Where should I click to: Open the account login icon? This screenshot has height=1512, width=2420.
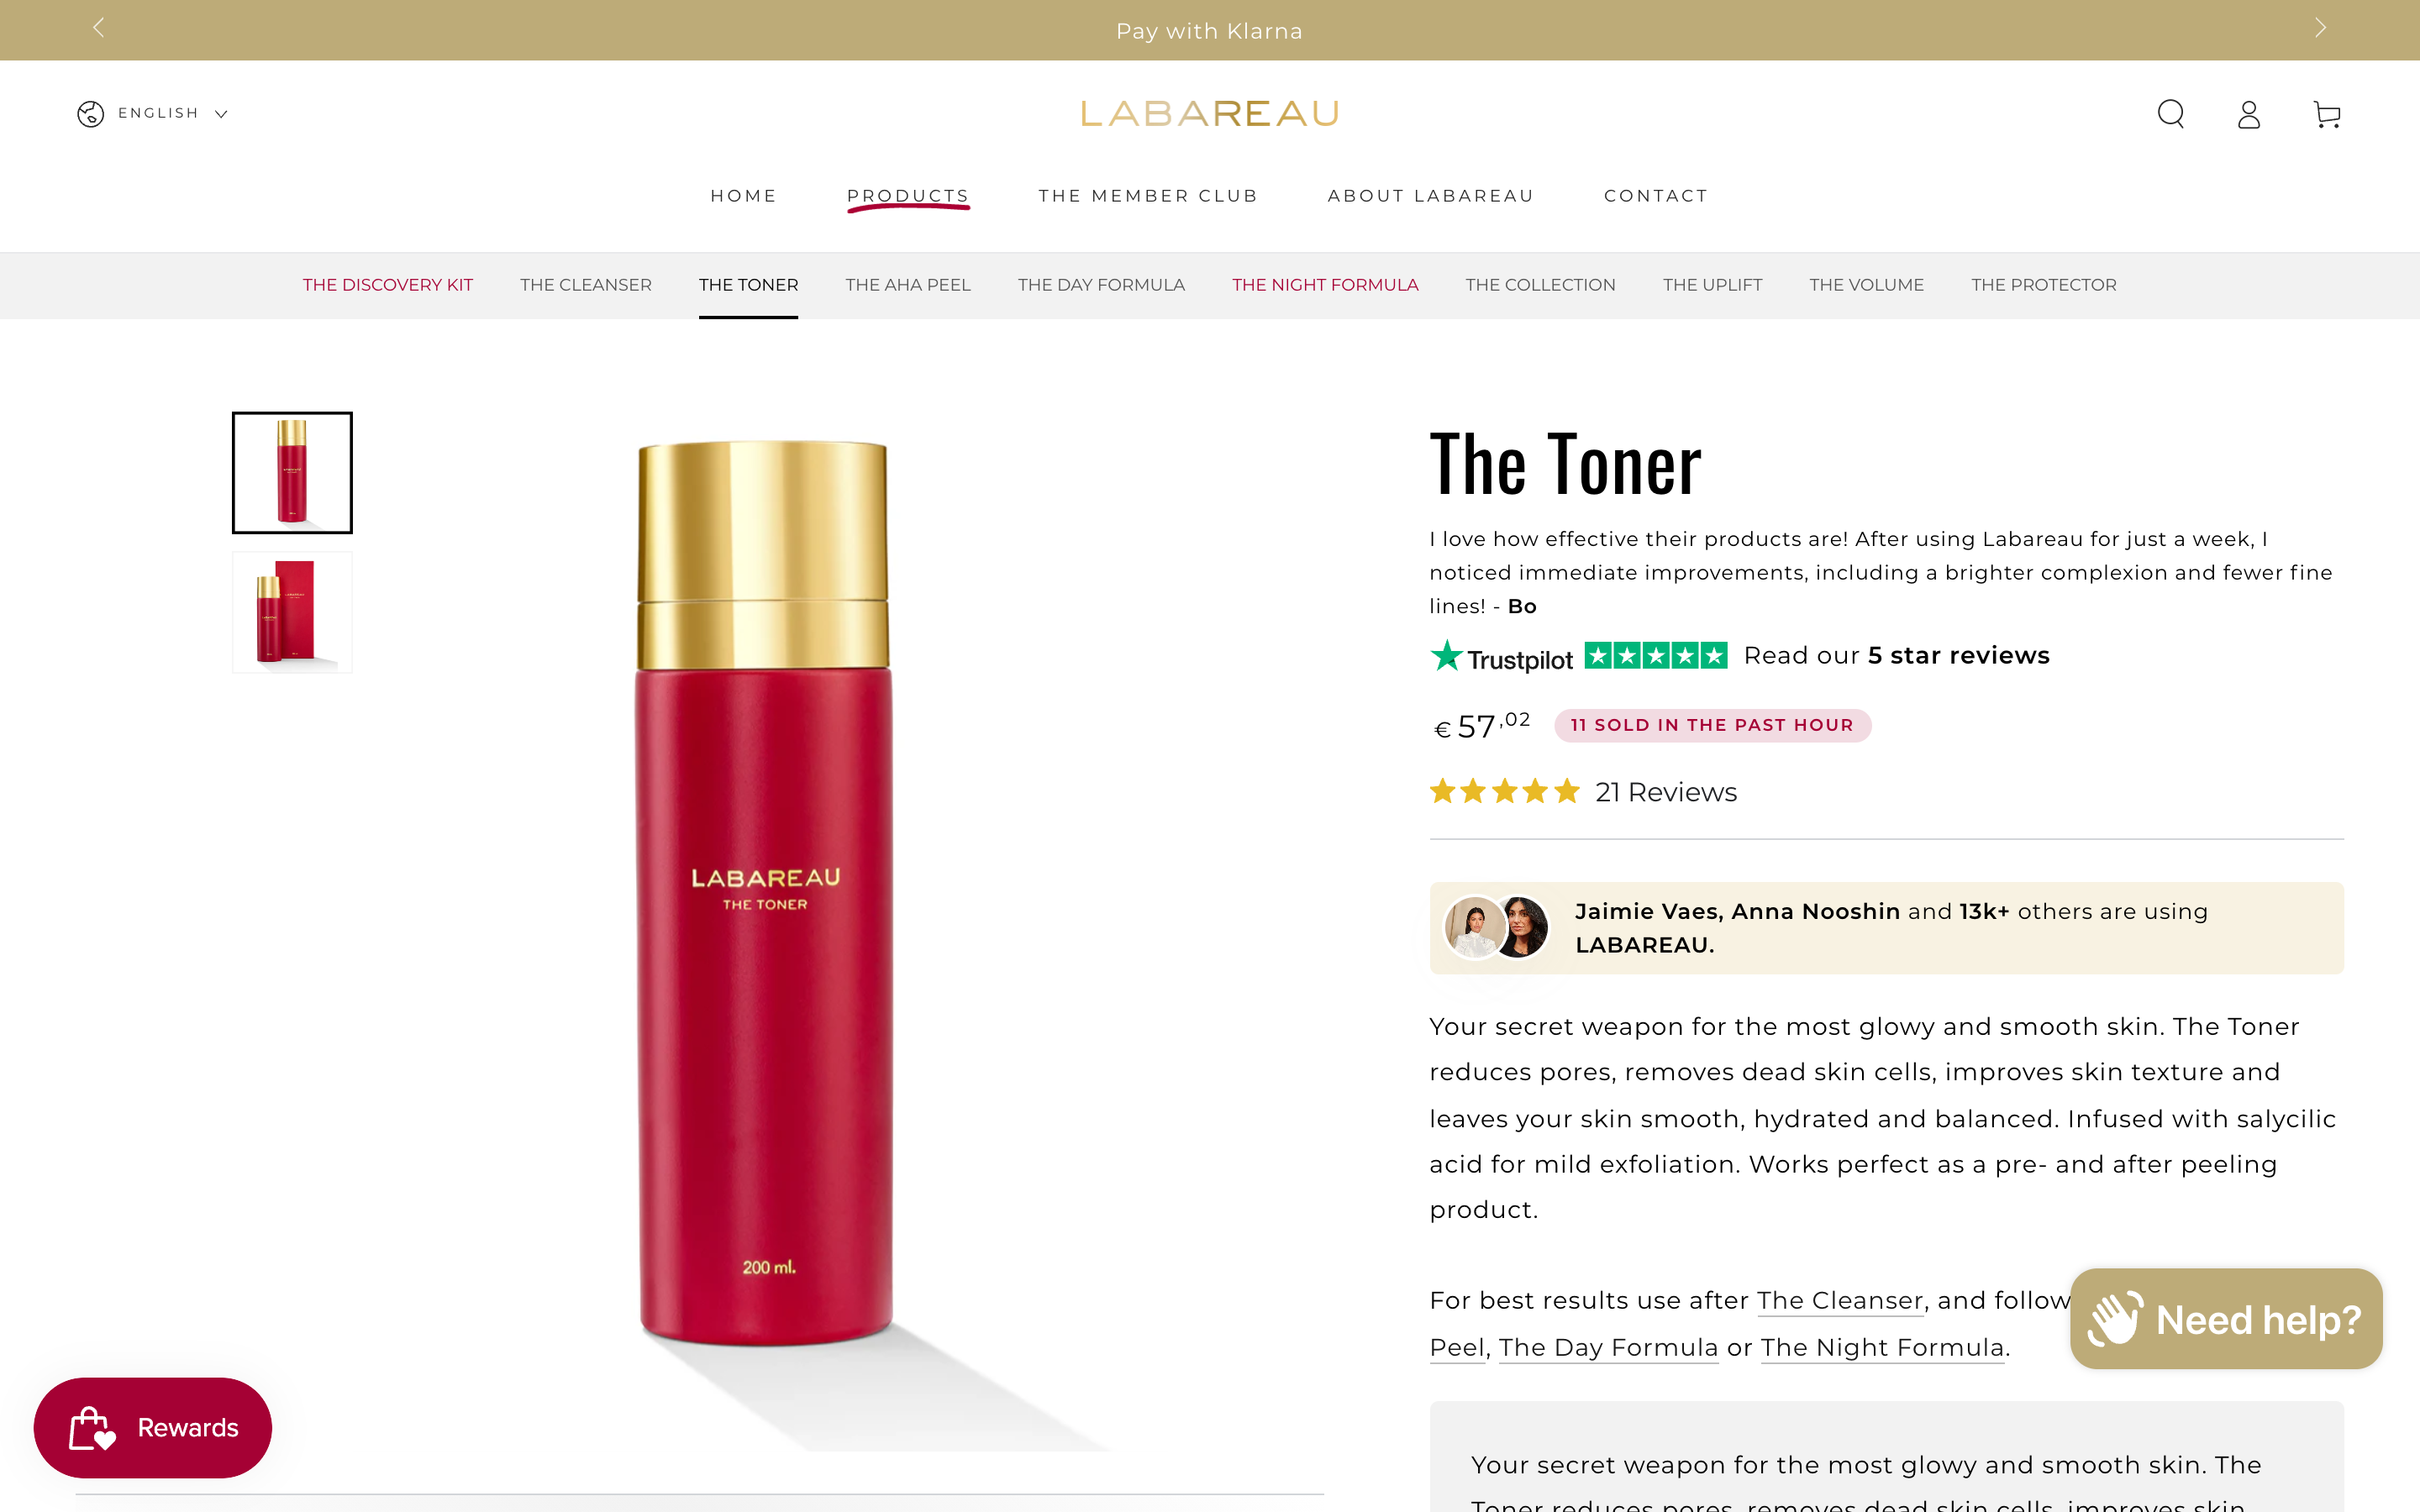(2249, 114)
